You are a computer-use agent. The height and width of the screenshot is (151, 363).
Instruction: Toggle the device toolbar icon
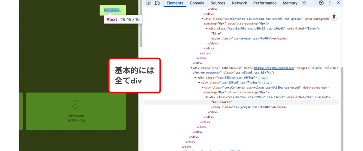[x=157, y=3]
